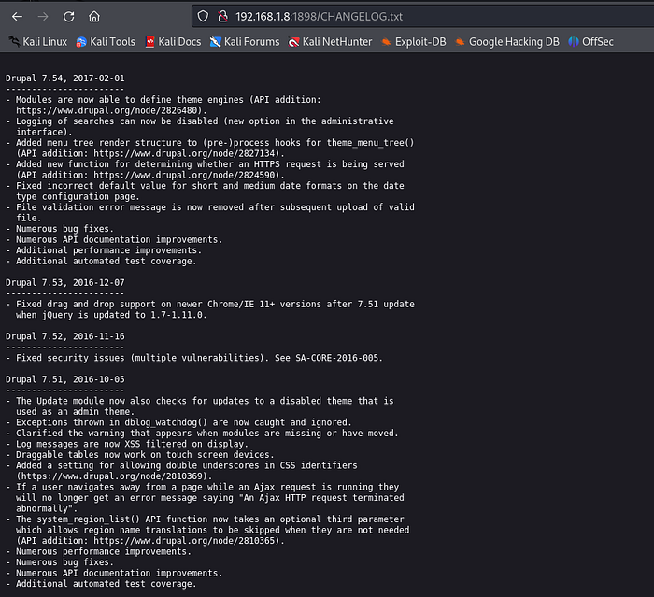The image size is (654, 597).
Task: Open the Kali Forums bookmark
Action: coord(245,41)
